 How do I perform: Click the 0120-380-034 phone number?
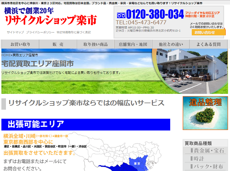click(x=155, y=14)
